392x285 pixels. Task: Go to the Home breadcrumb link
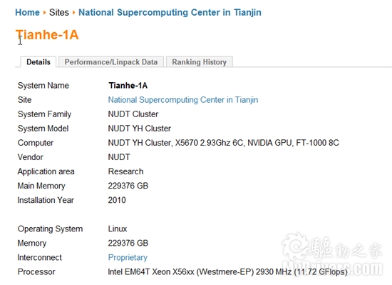[27, 12]
